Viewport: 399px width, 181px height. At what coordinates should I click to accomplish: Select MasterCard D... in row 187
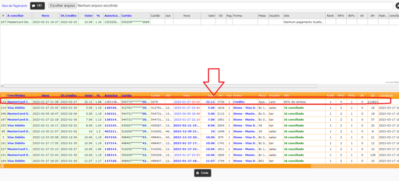(x=19, y=119)
